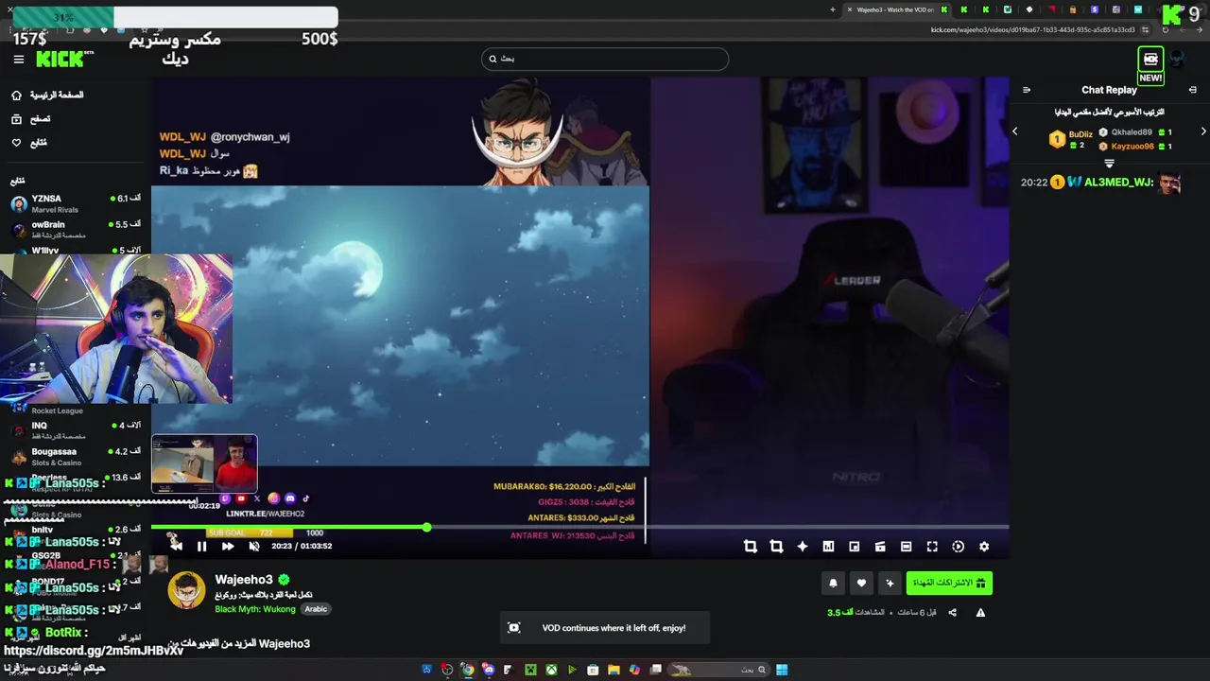The height and width of the screenshot is (681, 1210).
Task: Click the Kick search field
Action: point(605,59)
